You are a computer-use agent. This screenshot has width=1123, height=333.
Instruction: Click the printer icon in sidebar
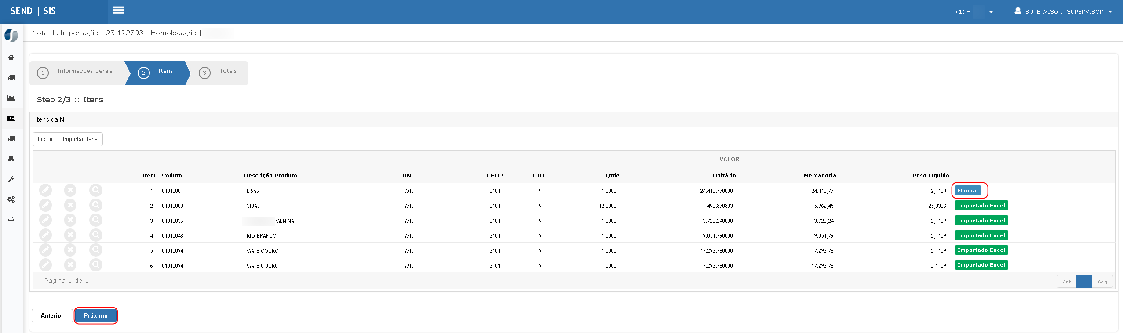coord(11,220)
